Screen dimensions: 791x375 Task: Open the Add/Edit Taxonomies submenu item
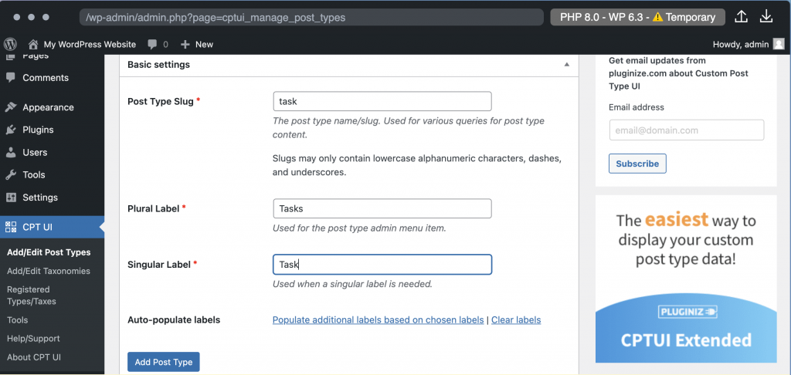[49, 271]
